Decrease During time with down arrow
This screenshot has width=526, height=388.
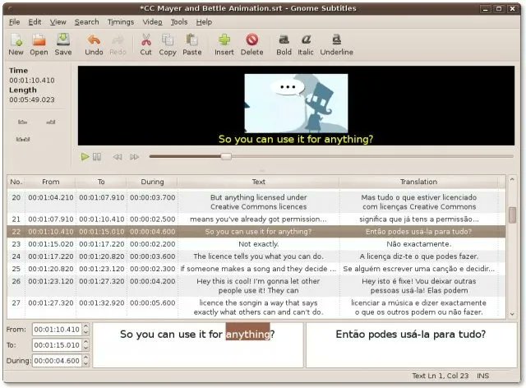pyautogui.click(x=85, y=364)
